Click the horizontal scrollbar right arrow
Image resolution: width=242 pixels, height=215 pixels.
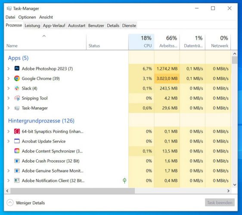228,191
